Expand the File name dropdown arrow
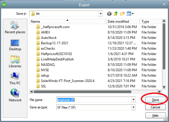The width and height of the screenshot is (169, 122). point(133,100)
